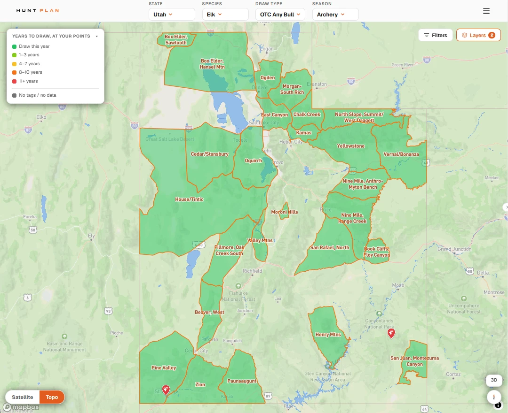508x413 pixels.
Task: Select the Moroni Hills unit
Action: tap(285, 212)
